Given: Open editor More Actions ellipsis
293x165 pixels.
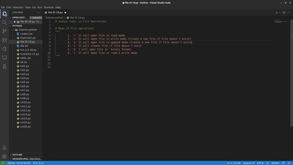Looking at the screenshot, I should [289, 12].
